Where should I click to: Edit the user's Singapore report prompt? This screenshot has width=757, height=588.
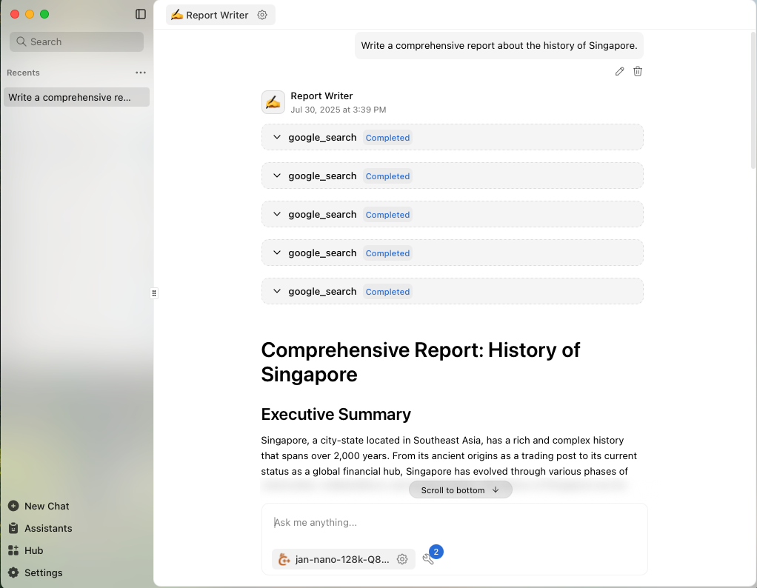click(x=620, y=71)
